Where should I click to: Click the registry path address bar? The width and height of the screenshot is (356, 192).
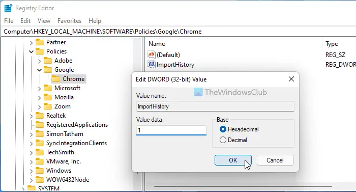coord(178,32)
